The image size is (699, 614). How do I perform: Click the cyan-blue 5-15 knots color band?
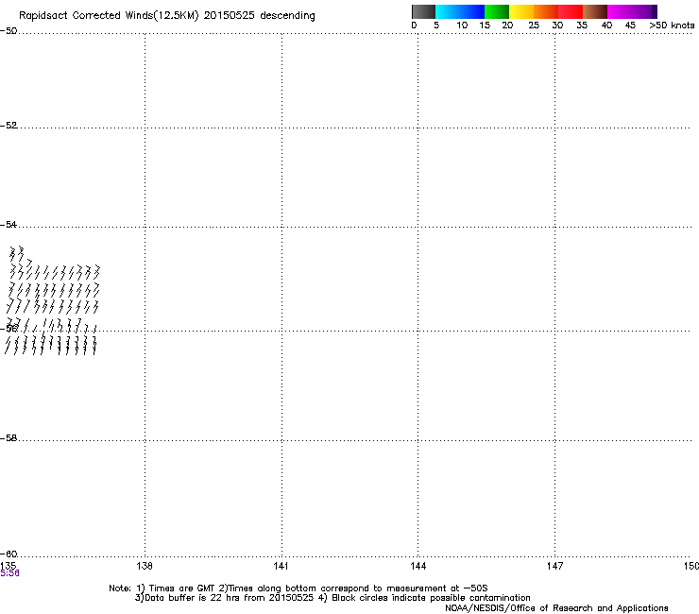(460, 11)
